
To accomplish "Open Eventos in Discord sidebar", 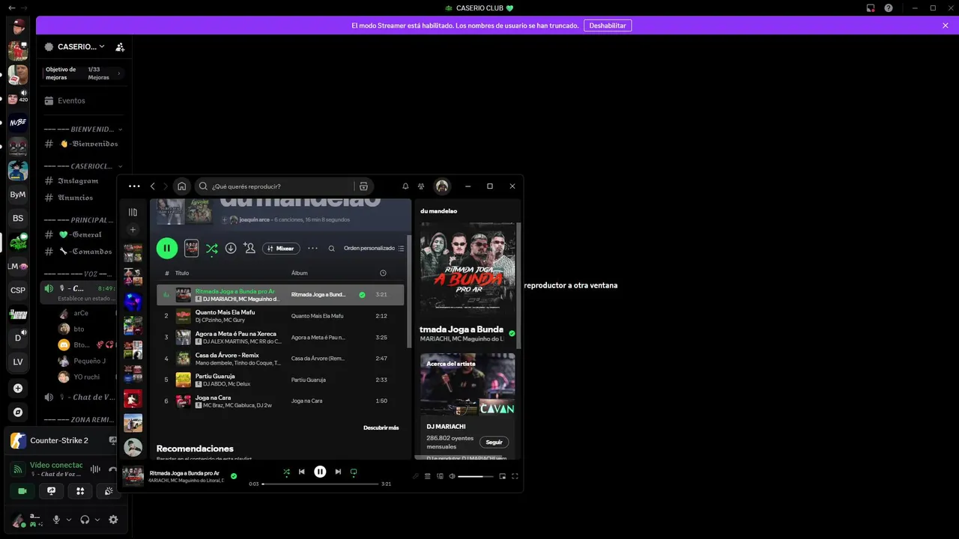I will [82, 100].
